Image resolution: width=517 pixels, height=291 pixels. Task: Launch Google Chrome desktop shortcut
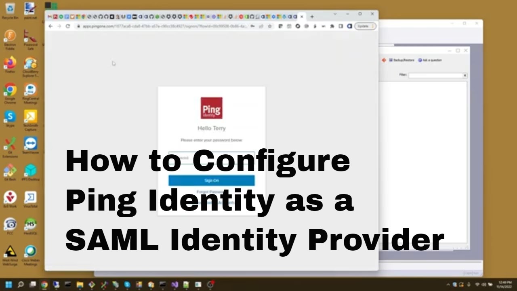(10, 93)
